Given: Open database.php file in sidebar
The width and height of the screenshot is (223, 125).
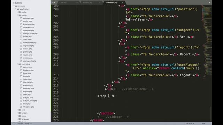Looking at the screenshot, I should coord(29,27).
